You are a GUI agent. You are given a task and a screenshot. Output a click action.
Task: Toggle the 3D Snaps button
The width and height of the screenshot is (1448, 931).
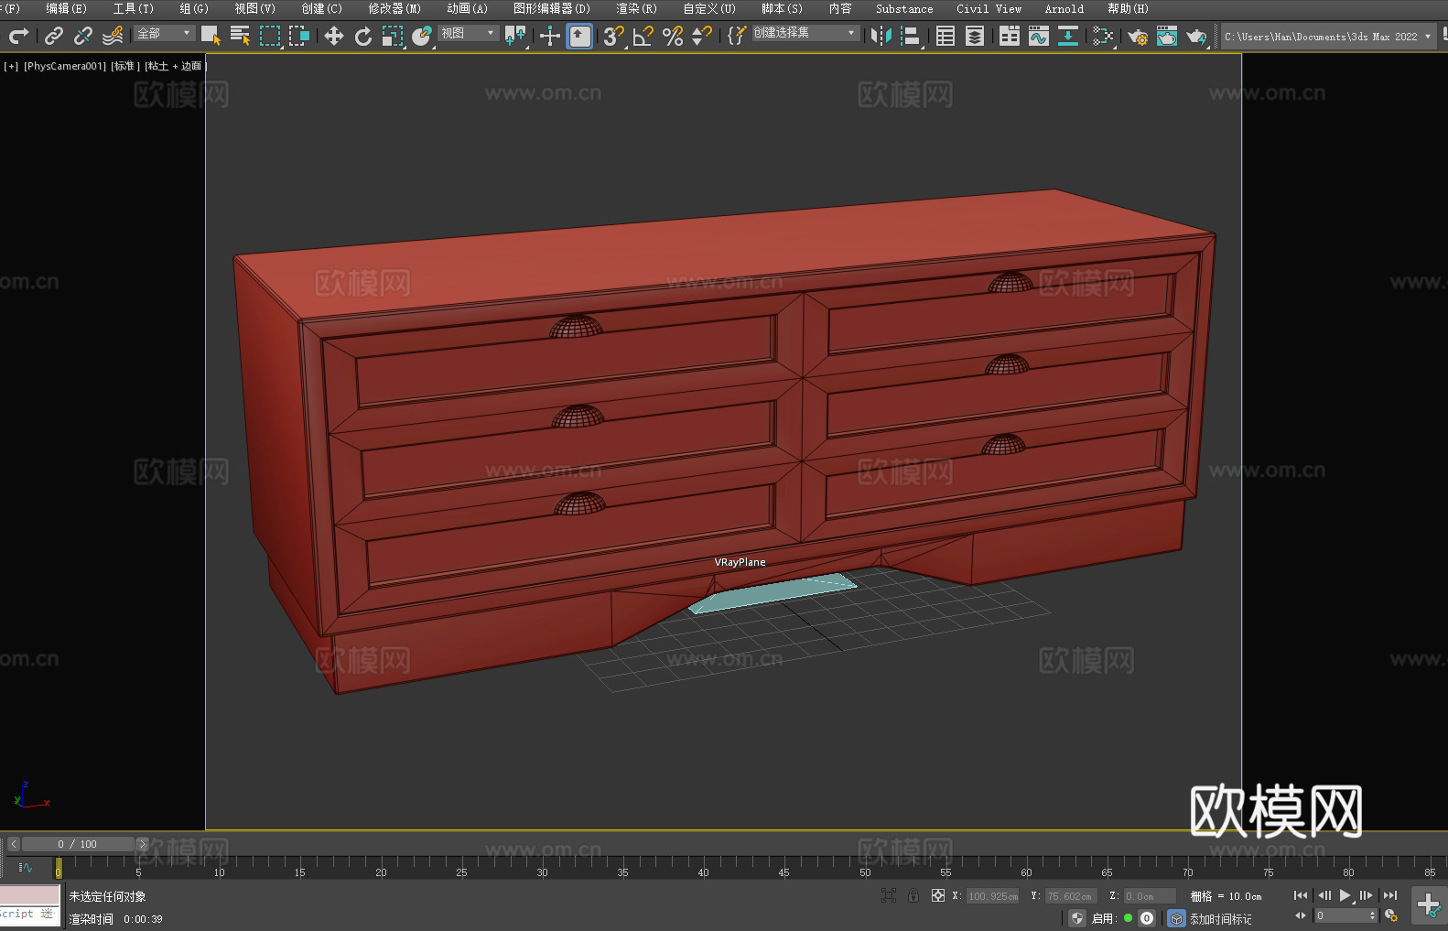tap(614, 36)
